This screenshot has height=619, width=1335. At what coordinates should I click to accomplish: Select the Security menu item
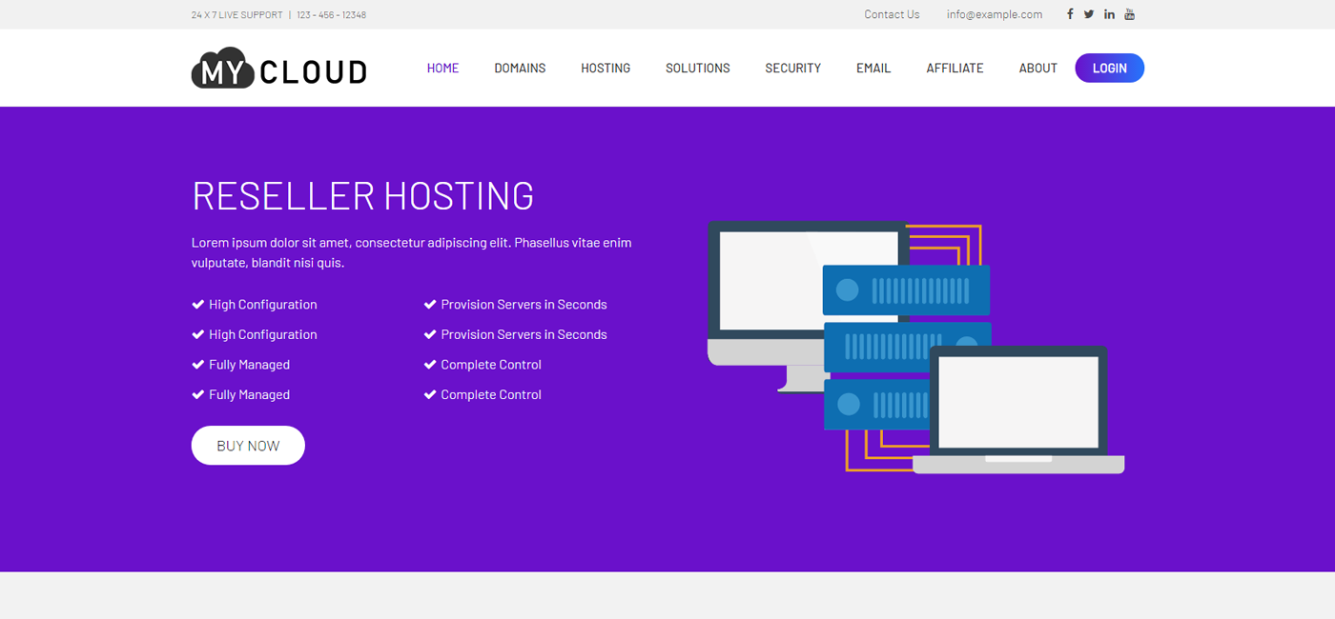pos(792,69)
